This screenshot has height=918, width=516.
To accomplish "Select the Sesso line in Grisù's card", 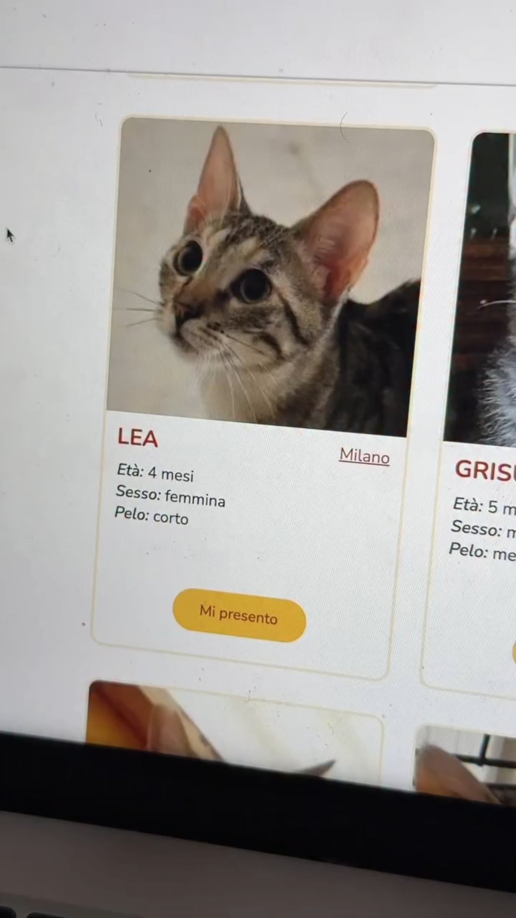I will tap(483, 529).
